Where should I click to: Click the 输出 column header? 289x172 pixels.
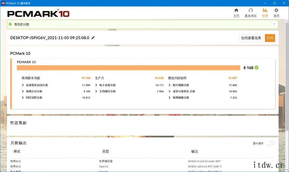click(194, 151)
